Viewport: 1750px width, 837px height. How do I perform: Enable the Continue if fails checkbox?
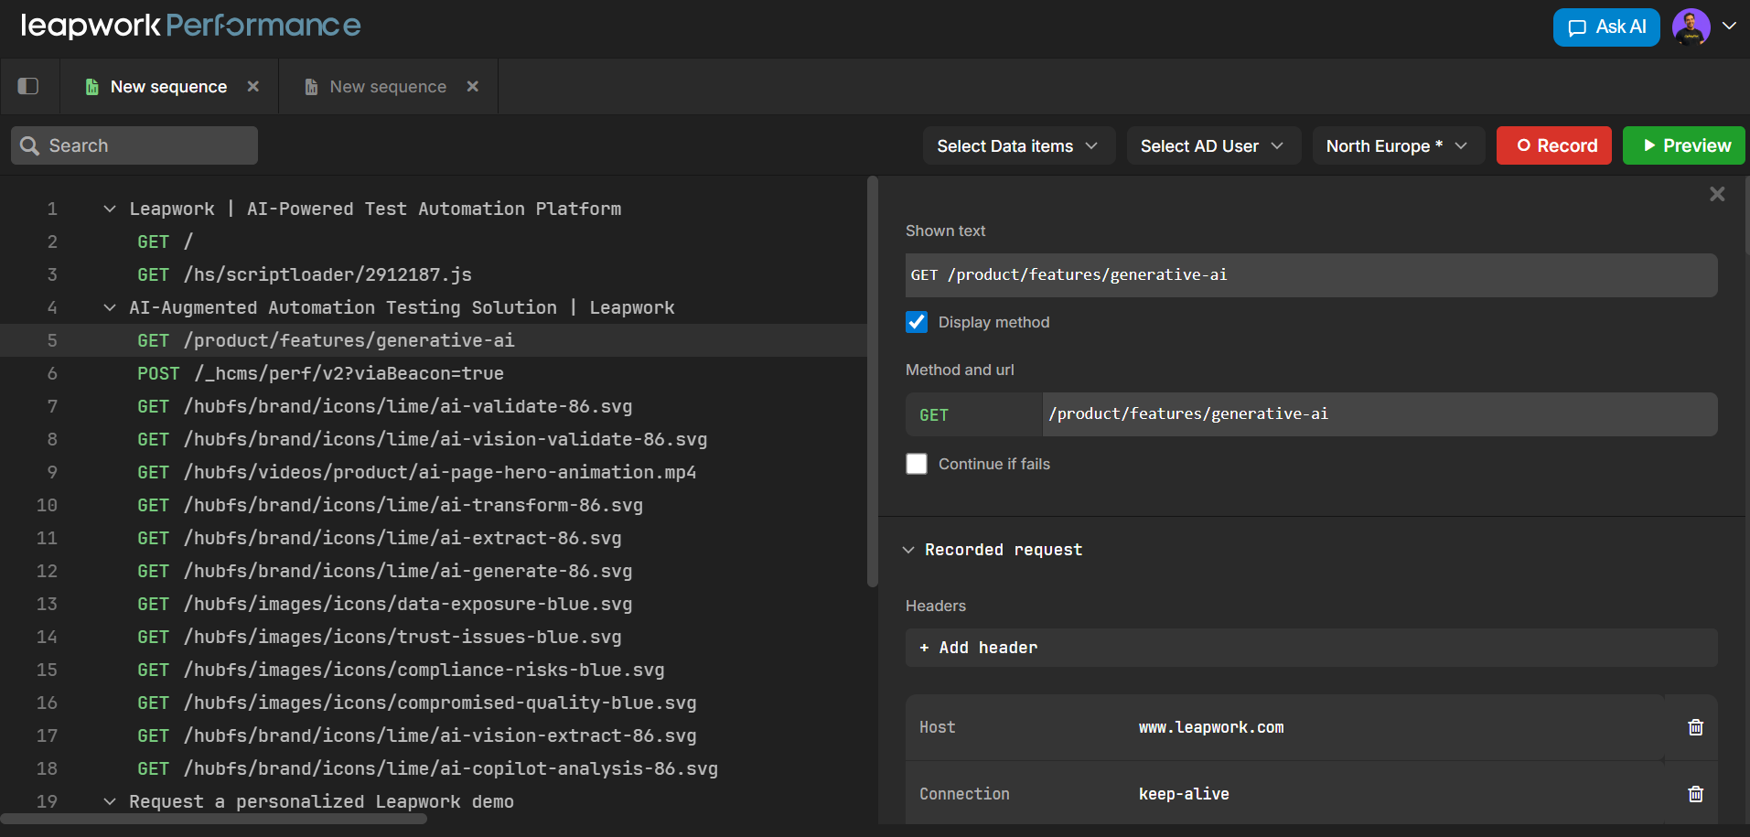917,464
